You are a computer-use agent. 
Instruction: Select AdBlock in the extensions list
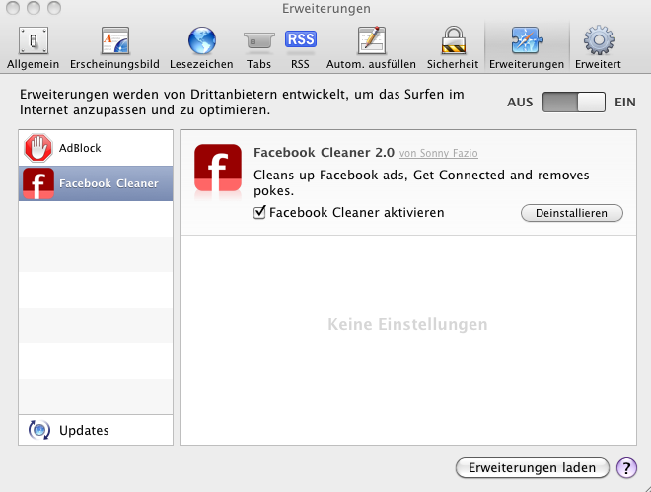pos(96,148)
